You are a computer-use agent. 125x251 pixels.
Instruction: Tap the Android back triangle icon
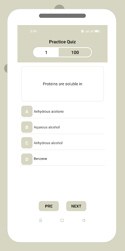coord(83,220)
